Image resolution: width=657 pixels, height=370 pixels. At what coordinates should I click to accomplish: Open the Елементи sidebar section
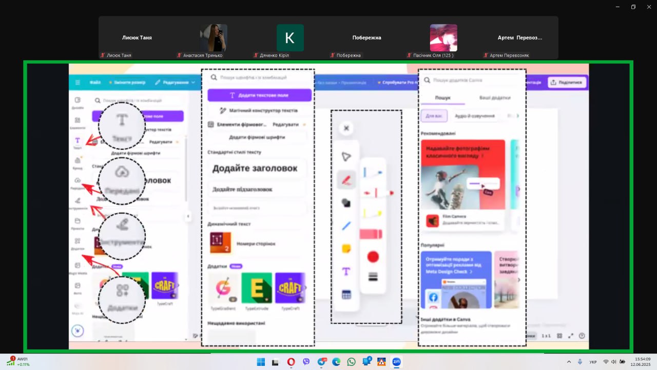coord(78,122)
